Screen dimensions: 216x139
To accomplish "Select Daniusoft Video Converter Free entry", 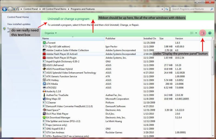I will click(x=69, y=106).
